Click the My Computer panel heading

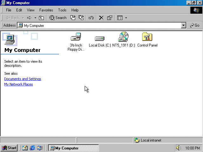coord(23,50)
